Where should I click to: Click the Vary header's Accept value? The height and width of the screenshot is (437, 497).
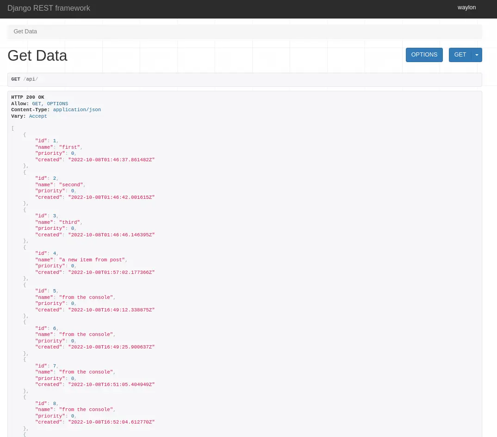(38, 116)
